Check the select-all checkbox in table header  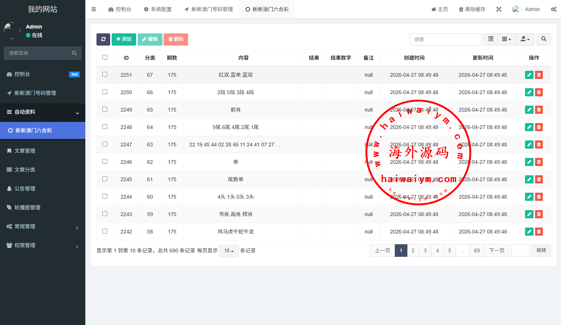105,57
